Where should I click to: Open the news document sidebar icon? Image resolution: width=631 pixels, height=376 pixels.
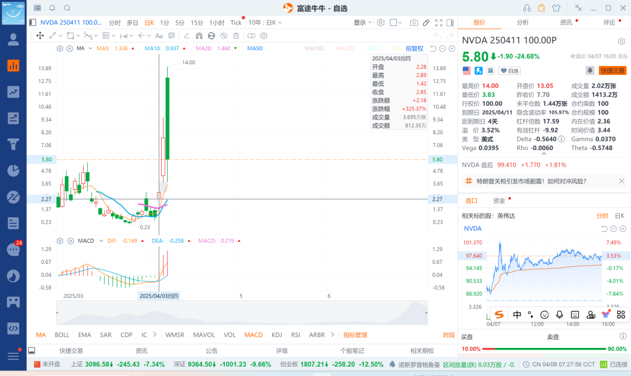[13, 223]
